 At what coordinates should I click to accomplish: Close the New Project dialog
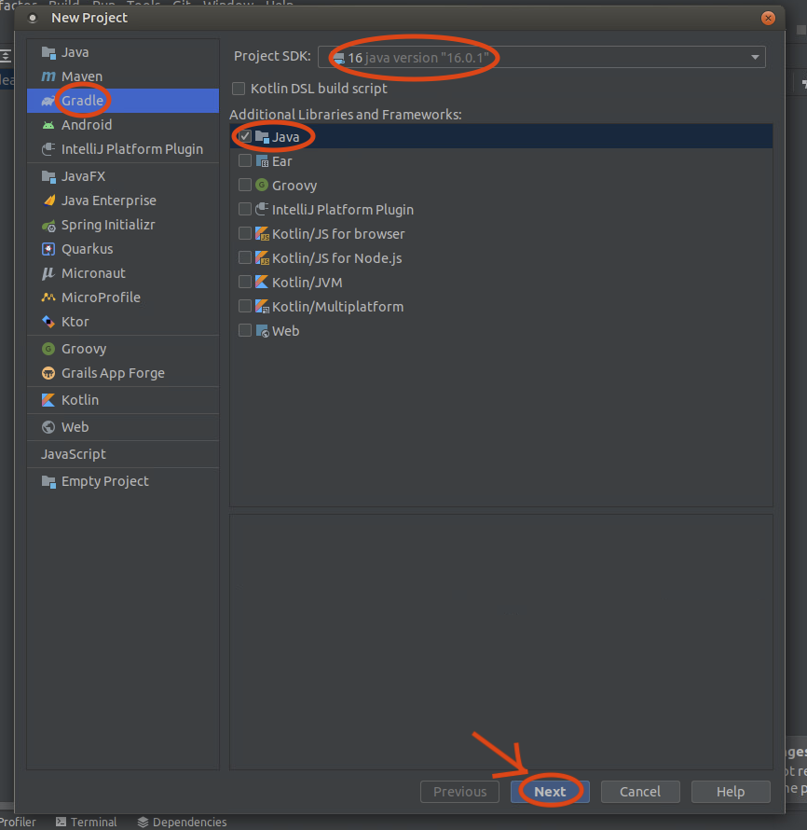pyautogui.click(x=768, y=18)
